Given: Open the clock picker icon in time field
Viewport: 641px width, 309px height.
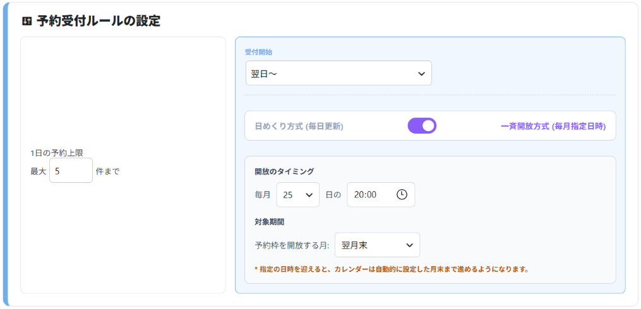Looking at the screenshot, I should [402, 195].
